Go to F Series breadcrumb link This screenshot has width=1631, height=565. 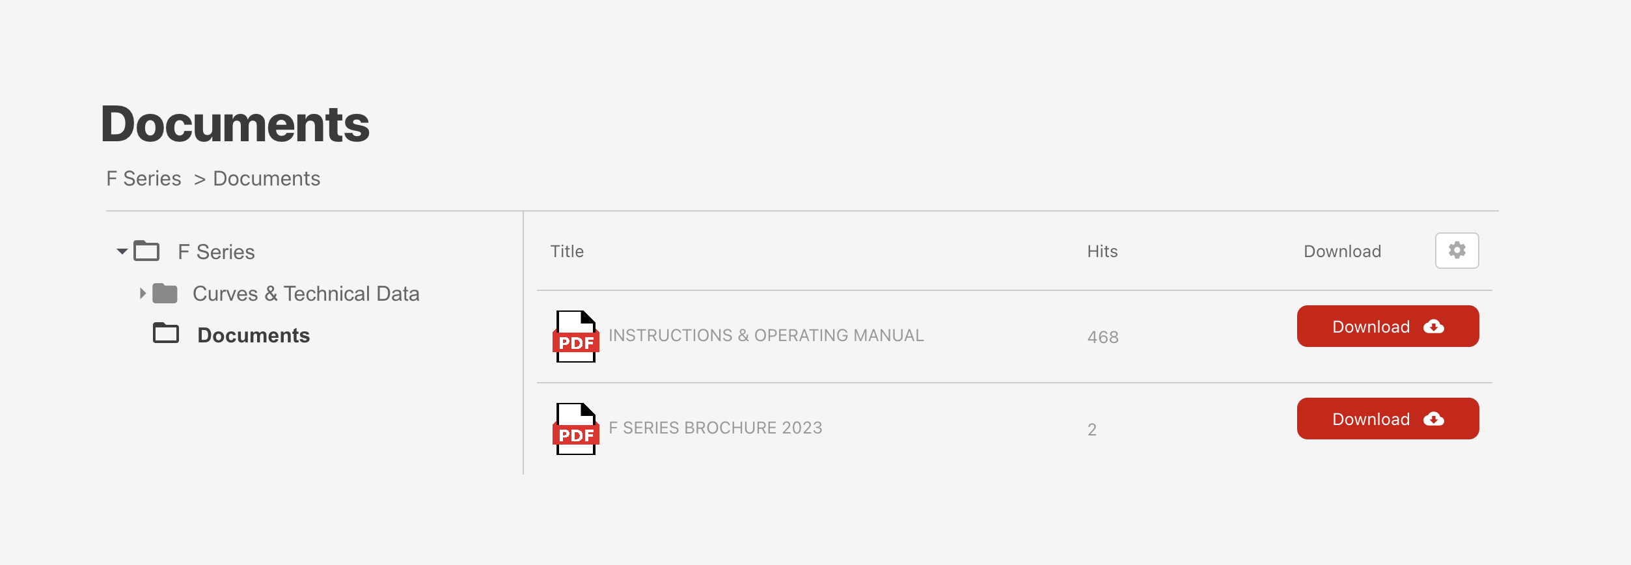point(144,178)
